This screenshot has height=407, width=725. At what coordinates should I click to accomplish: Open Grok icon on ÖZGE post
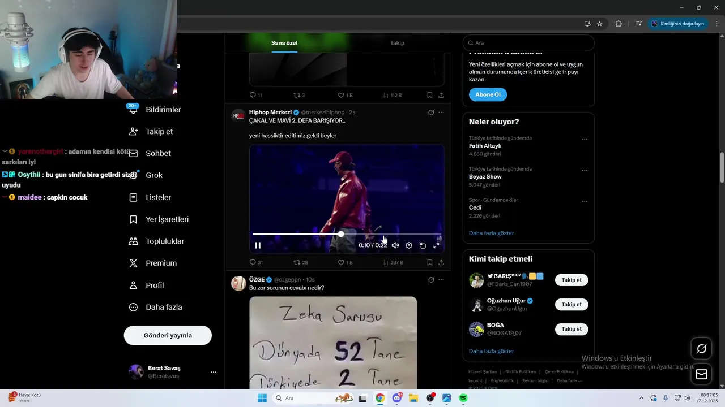(x=431, y=280)
